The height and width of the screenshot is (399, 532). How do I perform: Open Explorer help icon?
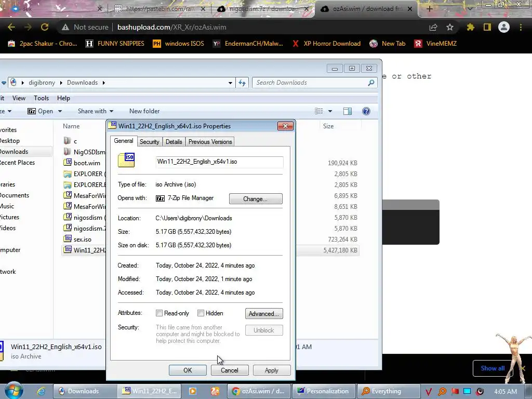click(366, 111)
